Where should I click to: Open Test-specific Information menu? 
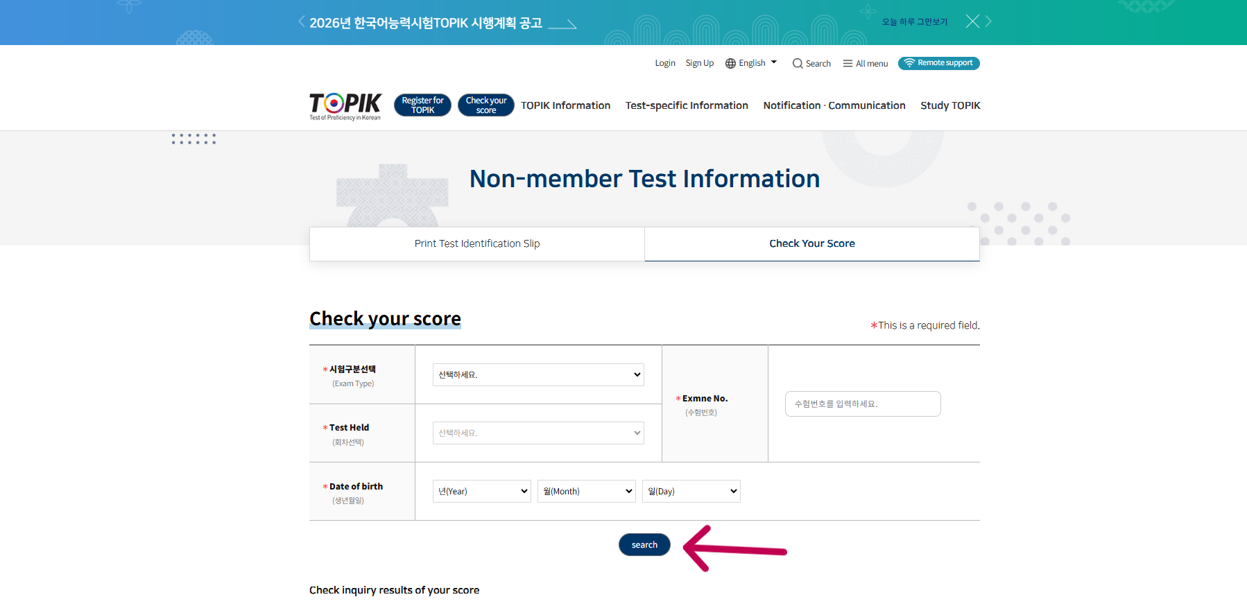pyautogui.click(x=687, y=105)
